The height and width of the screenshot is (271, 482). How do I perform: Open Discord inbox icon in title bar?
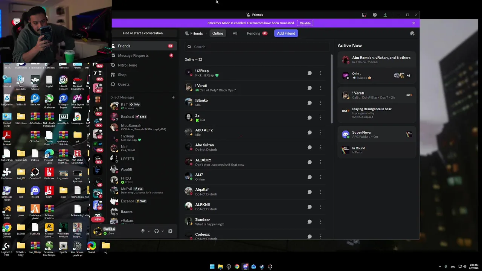point(364,15)
